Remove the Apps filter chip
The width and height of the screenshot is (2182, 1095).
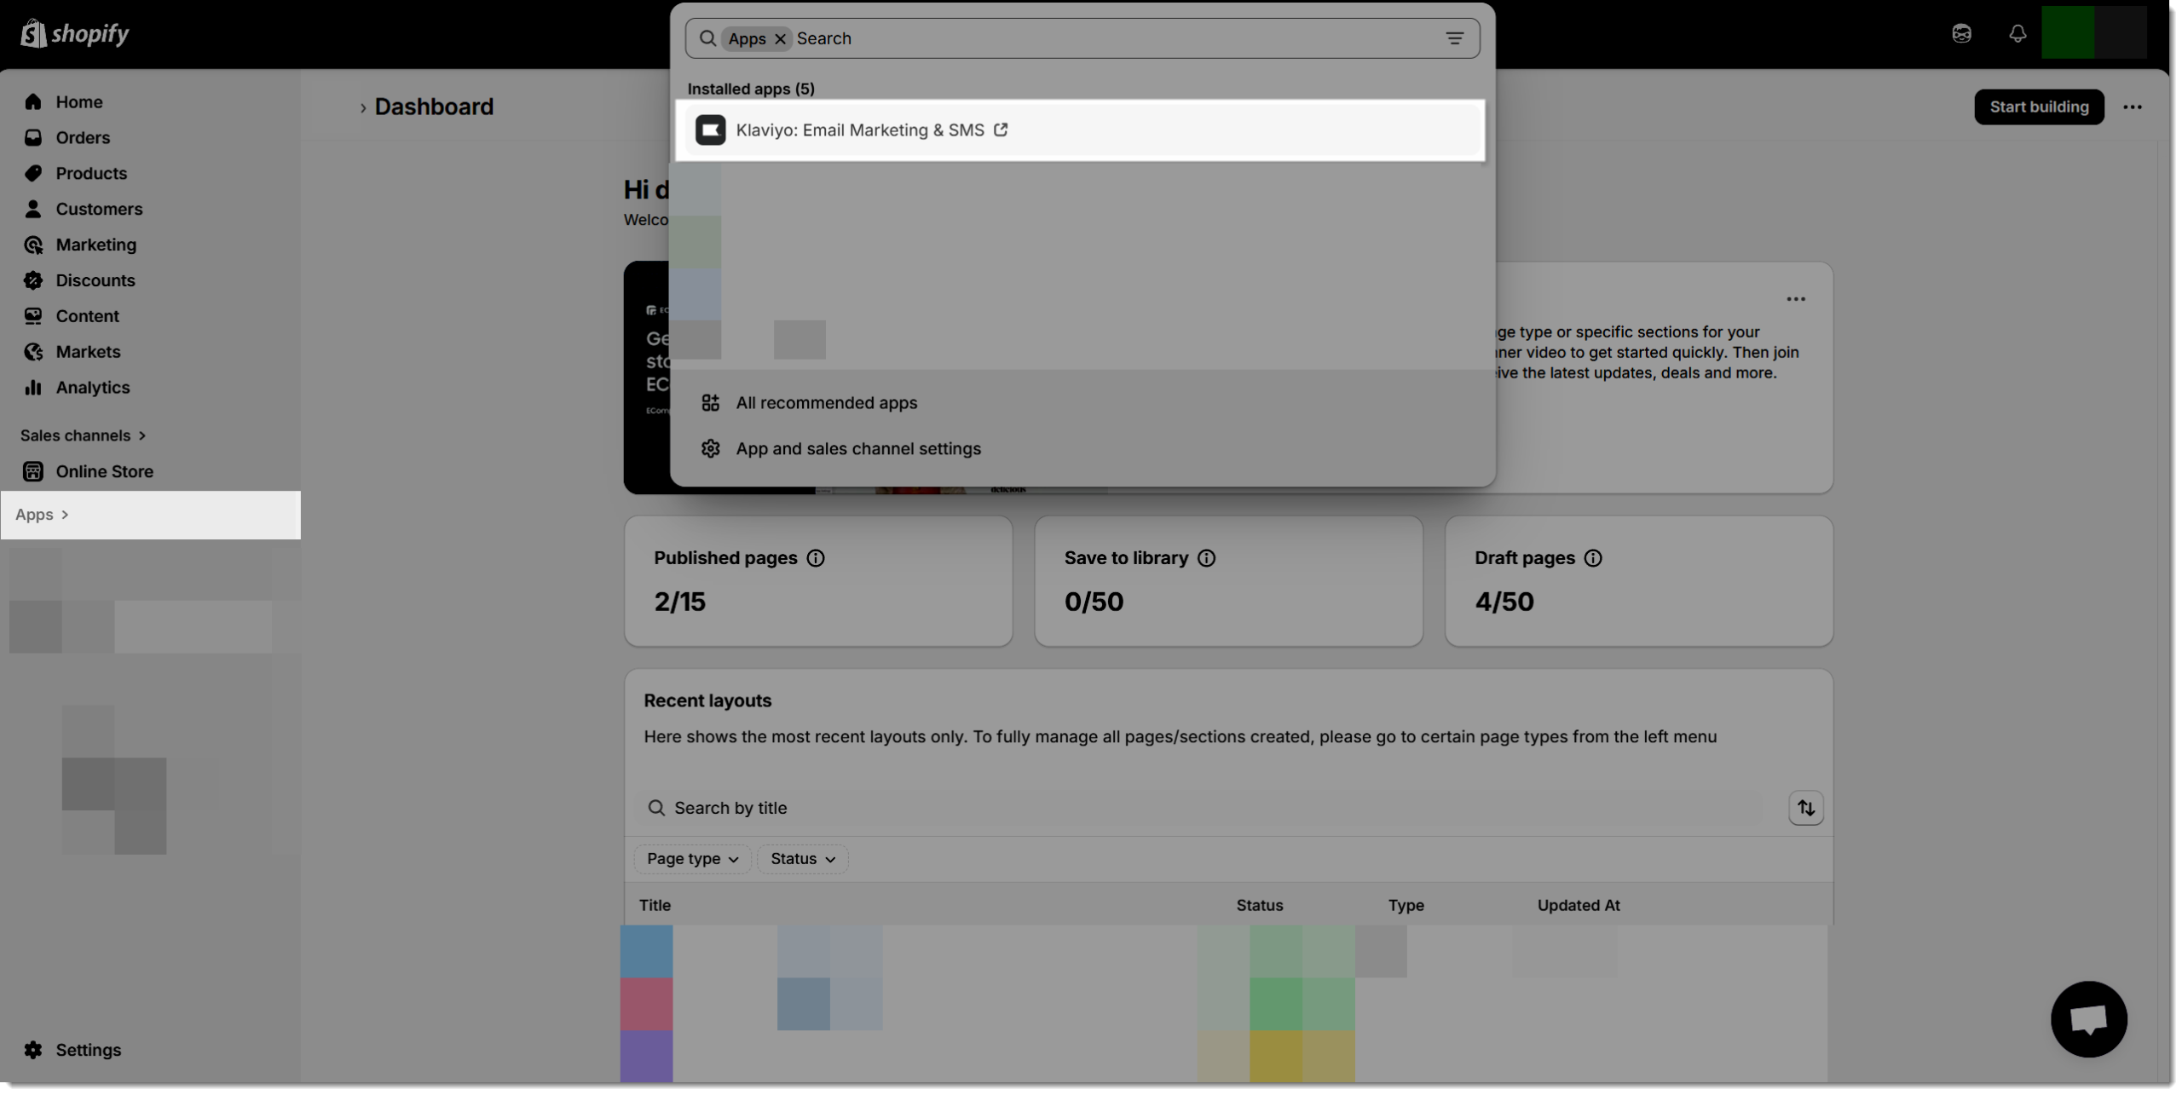780,39
